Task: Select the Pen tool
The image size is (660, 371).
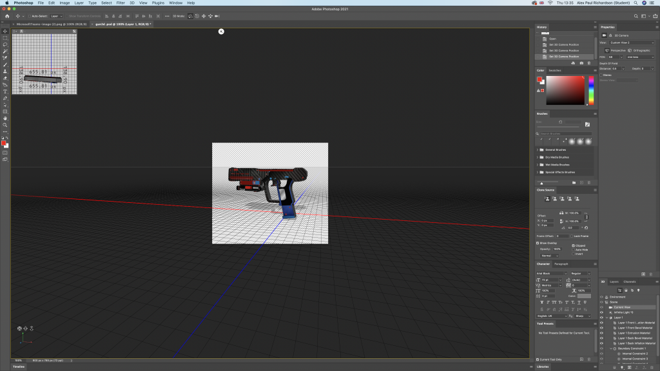Action: click(5, 99)
